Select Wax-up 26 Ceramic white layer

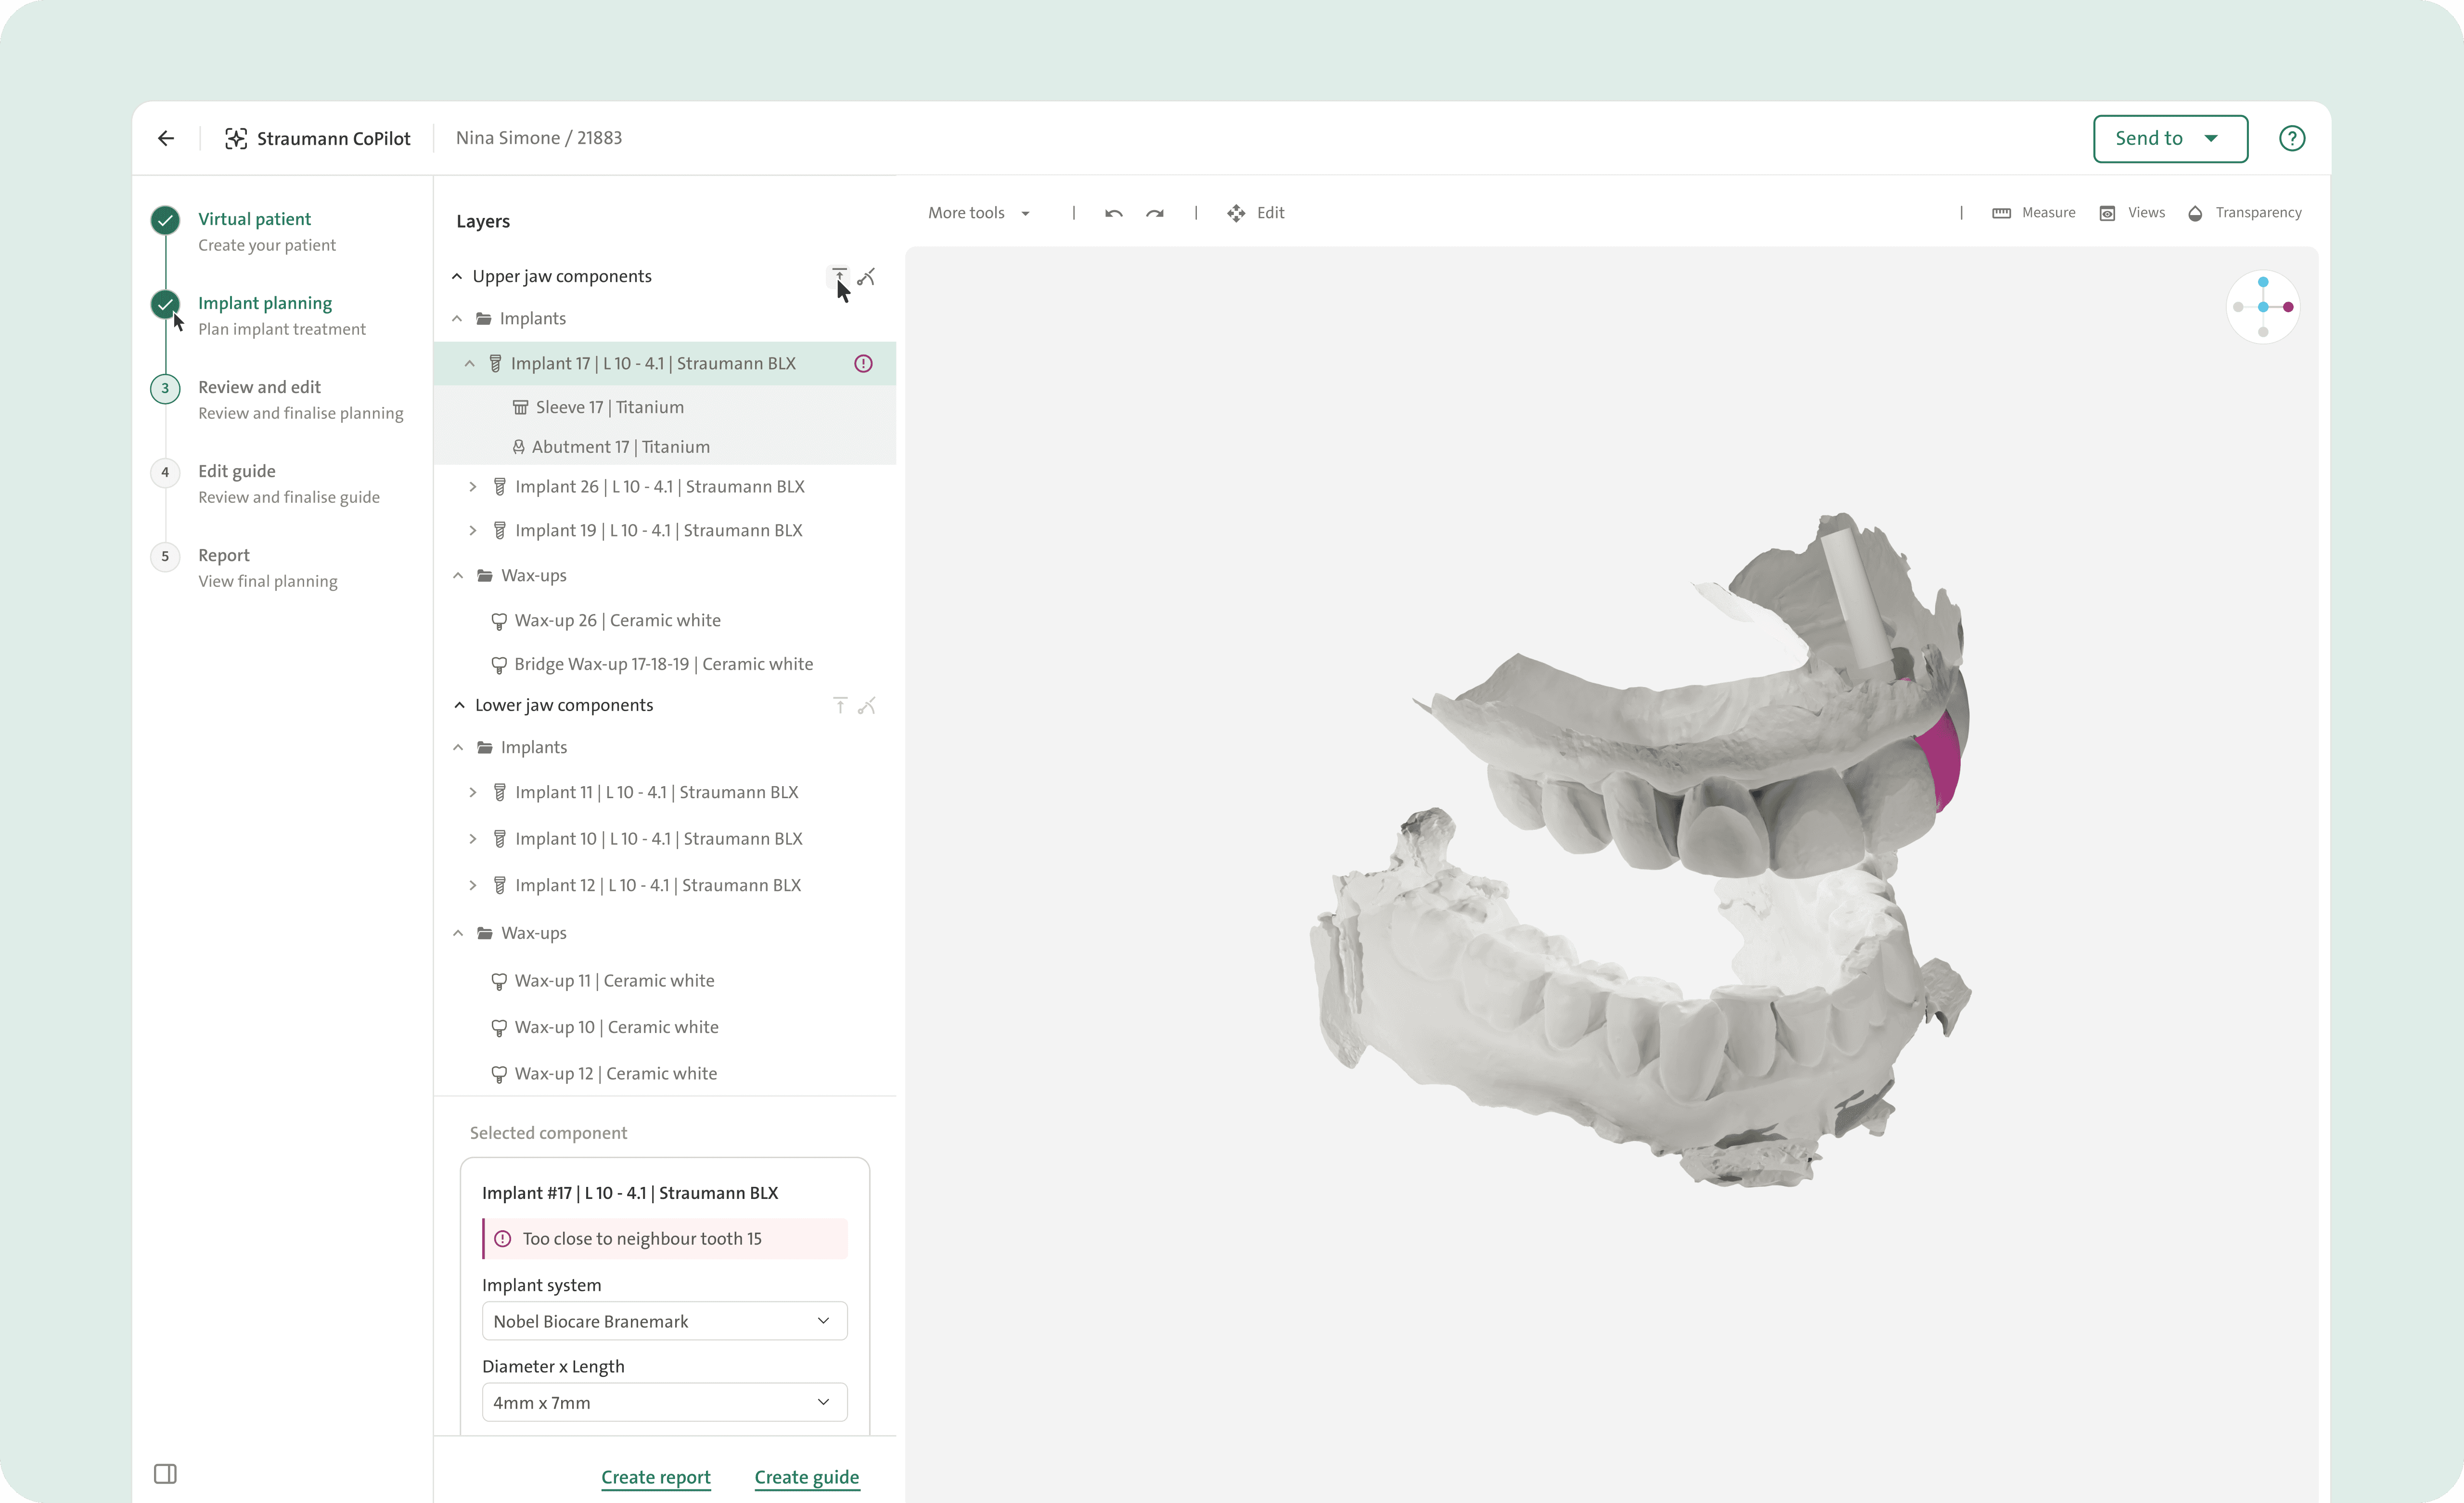[617, 620]
